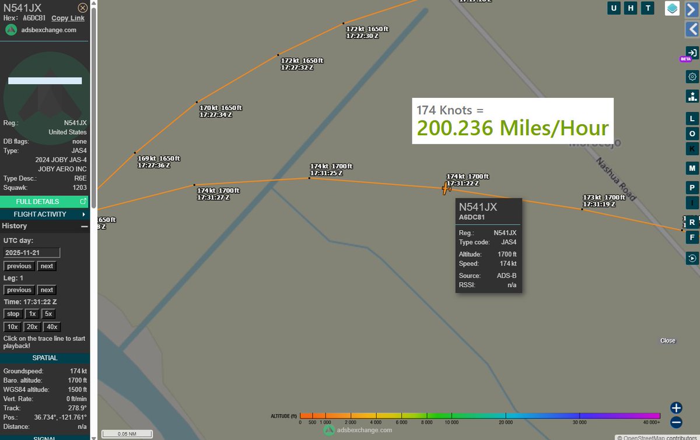Click the Squawk value 1203
The width and height of the screenshot is (700, 440).
[79, 188]
